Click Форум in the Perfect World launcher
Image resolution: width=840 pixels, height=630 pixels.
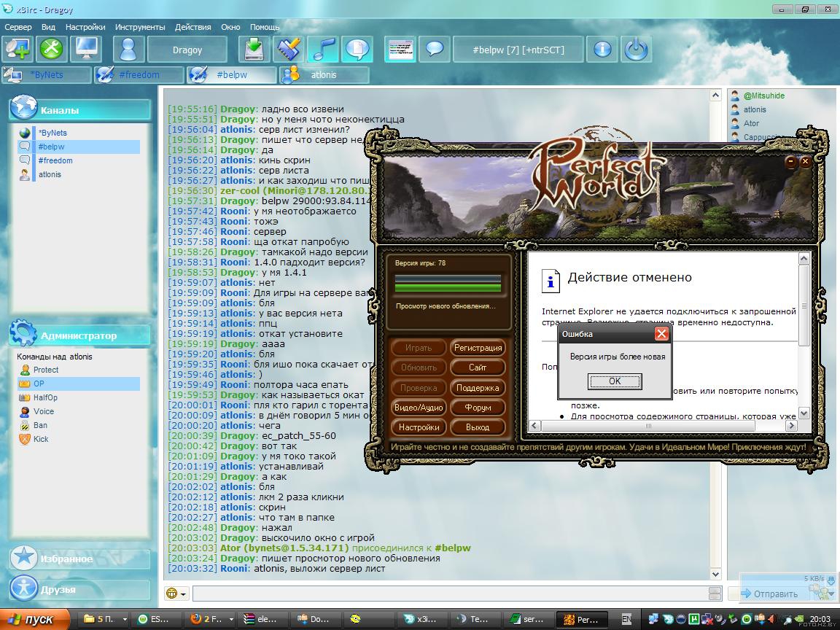point(478,408)
